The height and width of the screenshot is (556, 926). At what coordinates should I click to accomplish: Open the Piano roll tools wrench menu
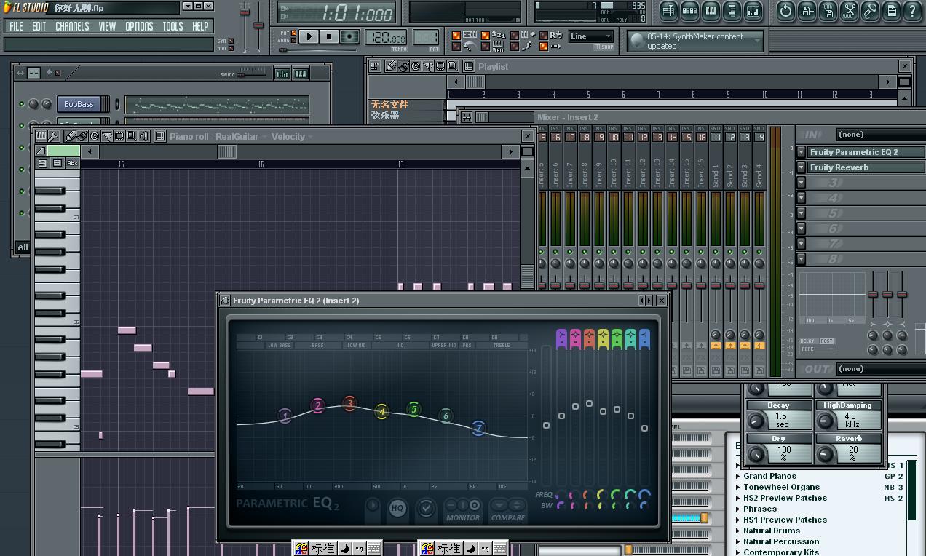click(54, 136)
